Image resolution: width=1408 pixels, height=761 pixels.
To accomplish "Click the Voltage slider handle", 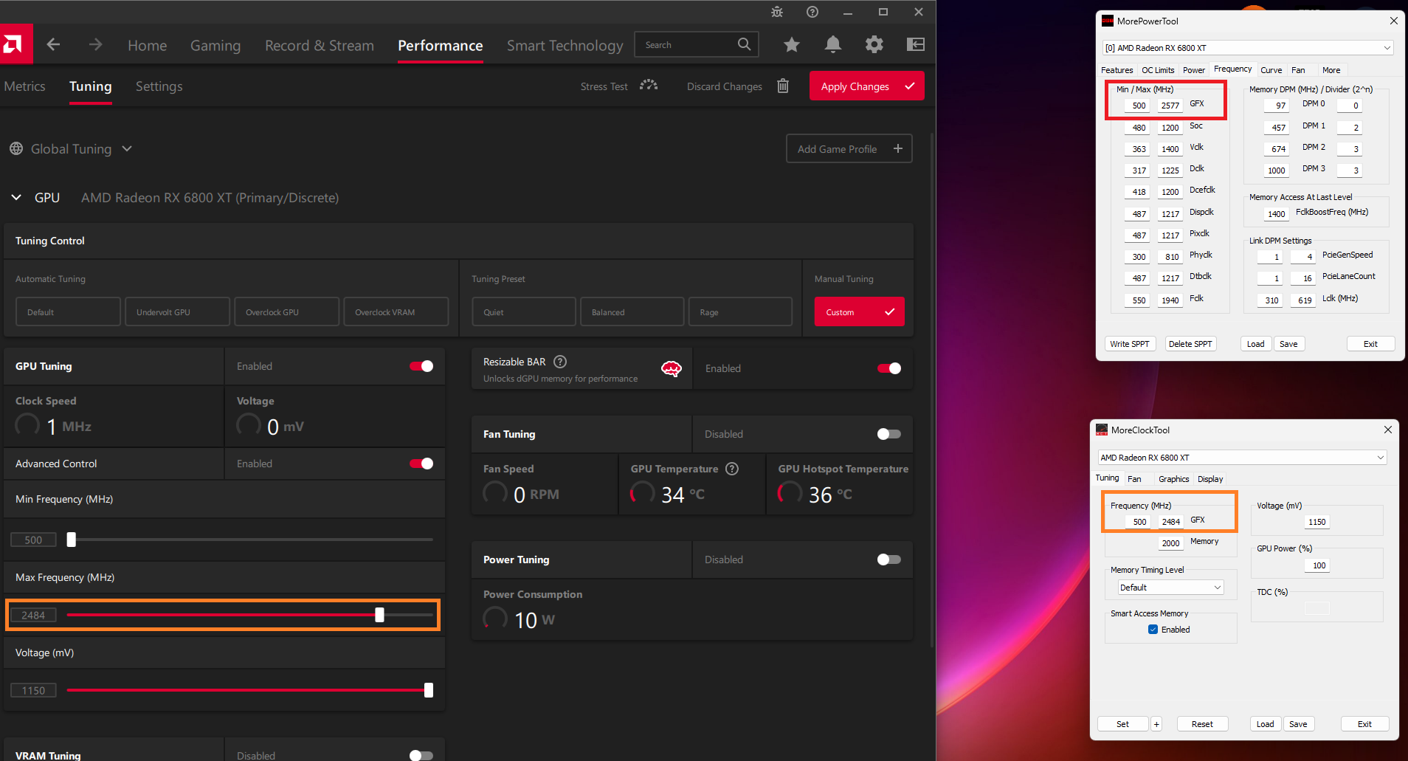I will pyautogui.click(x=429, y=690).
